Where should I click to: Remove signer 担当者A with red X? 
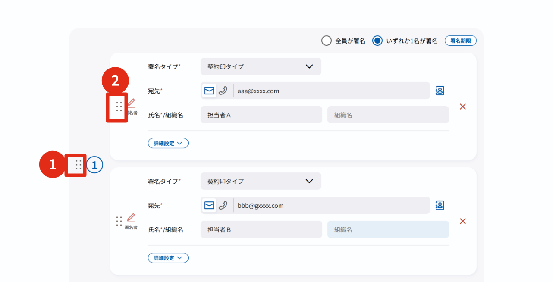pyautogui.click(x=463, y=107)
